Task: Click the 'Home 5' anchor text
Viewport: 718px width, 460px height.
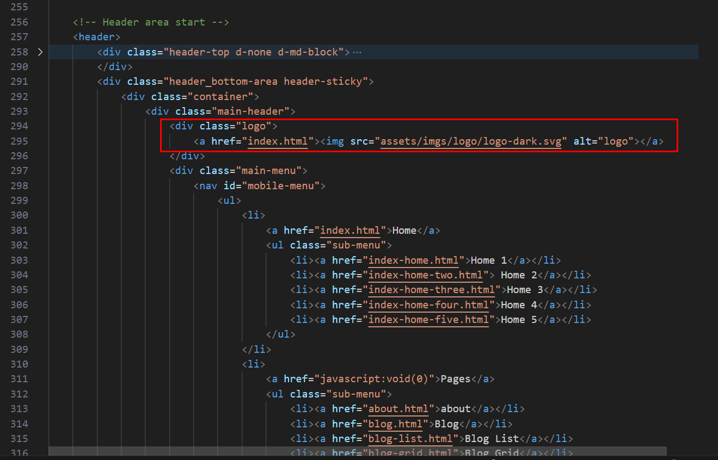Action: pos(519,320)
